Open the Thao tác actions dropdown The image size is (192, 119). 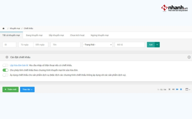(x=27, y=89)
